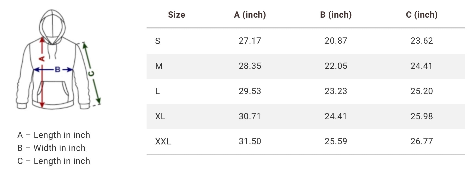Viewport: 469px width, 181px height.
Task: Click the S size row label
Action: point(158,41)
